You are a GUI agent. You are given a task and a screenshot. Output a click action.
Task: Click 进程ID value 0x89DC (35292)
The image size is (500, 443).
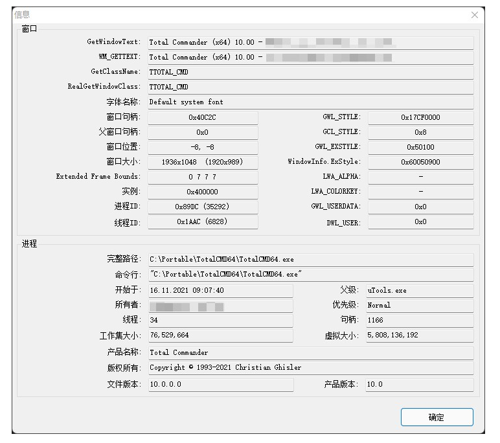pyautogui.click(x=203, y=207)
